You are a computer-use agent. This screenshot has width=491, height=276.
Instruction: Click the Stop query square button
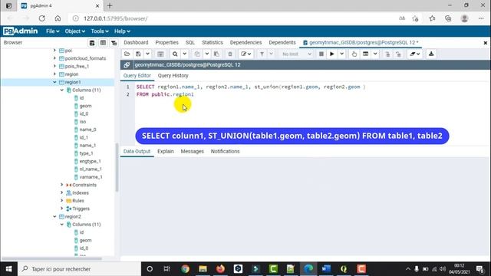tap(321, 54)
